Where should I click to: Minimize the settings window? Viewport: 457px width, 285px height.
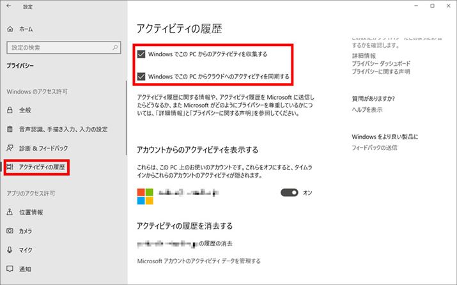(x=416, y=6)
